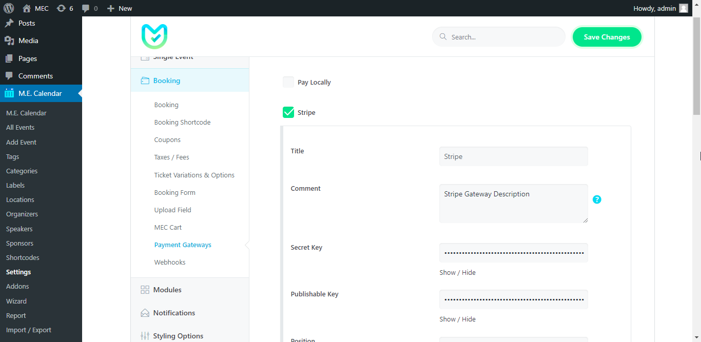Click the WordPress logo icon
Screen dimensions: 701x342
point(9,8)
